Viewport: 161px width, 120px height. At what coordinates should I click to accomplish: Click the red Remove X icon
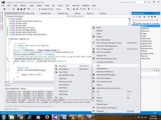pos(94,98)
